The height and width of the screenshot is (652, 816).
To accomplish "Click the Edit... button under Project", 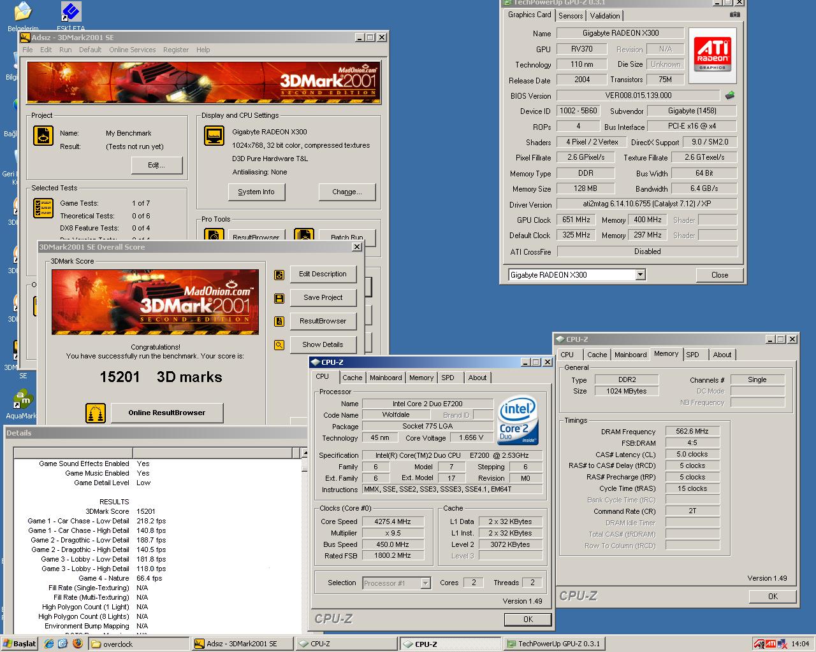I will tap(156, 166).
